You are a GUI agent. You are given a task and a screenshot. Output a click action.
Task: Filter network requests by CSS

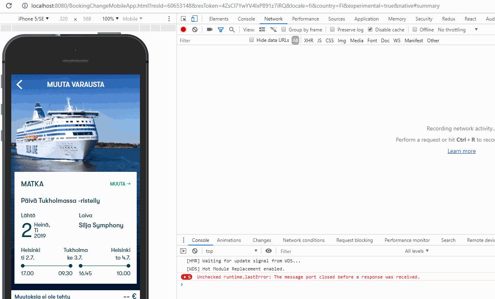tap(330, 40)
